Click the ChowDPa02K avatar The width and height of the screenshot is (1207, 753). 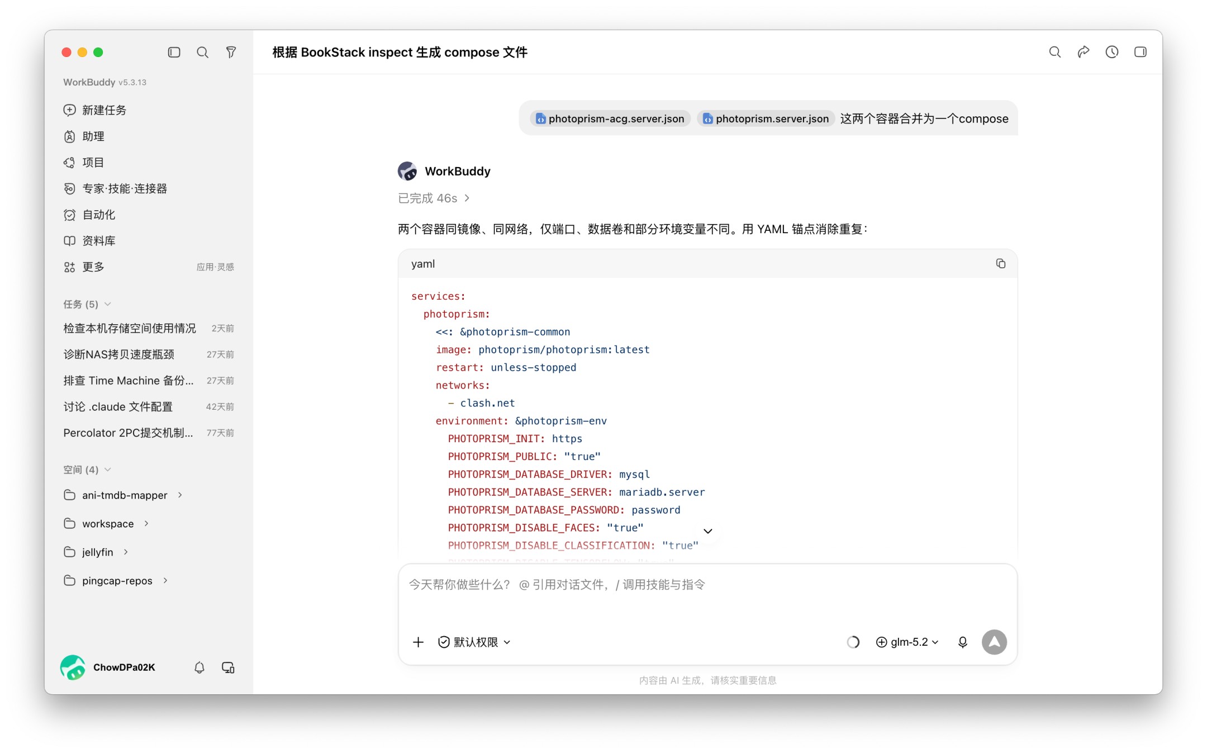click(x=73, y=667)
